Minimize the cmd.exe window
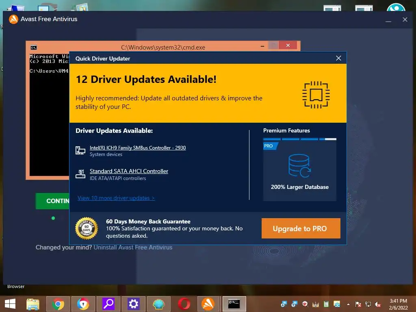 click(x=262, y=46)
